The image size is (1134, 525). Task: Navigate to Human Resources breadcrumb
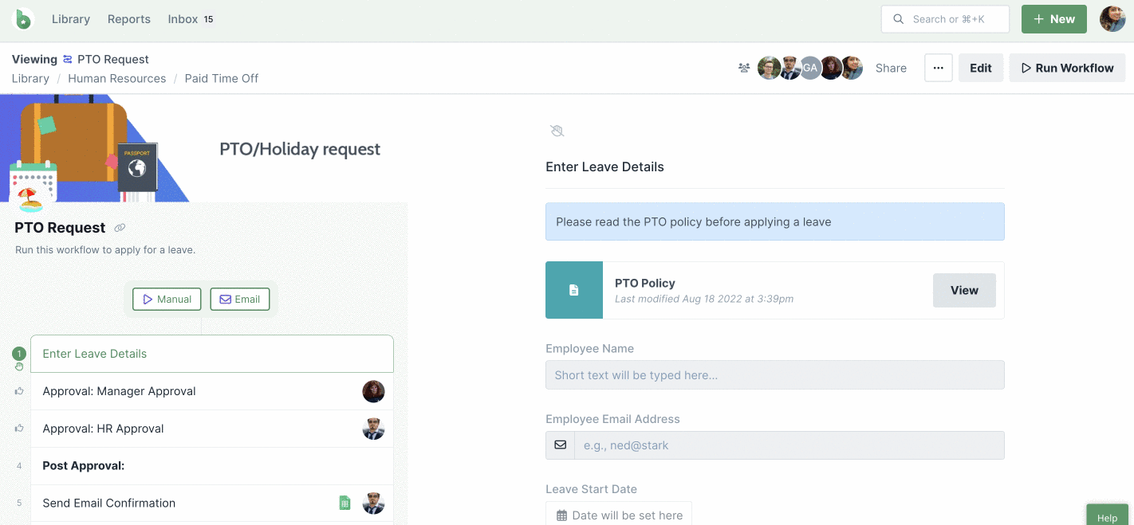point(117,79)
